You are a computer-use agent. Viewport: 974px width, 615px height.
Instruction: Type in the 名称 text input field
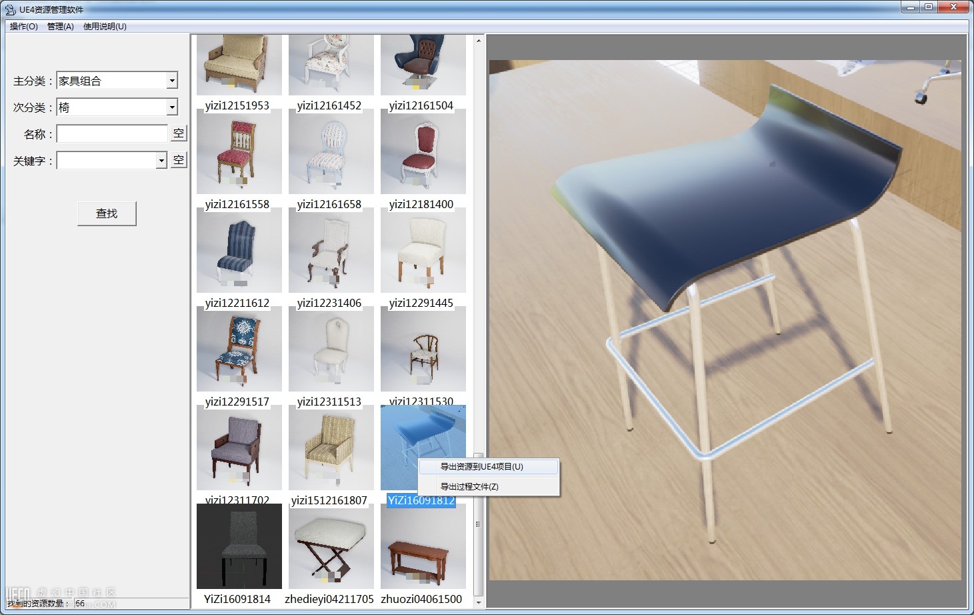[x=112, y=134]
